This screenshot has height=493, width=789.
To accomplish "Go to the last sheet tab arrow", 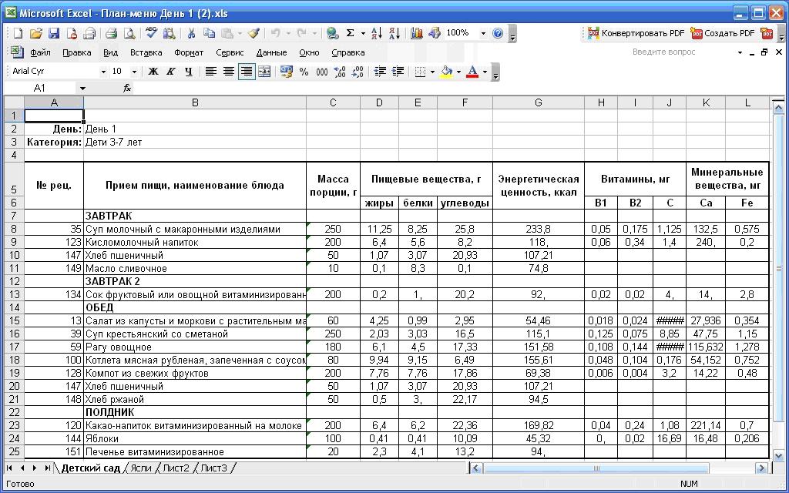I will 47,468.
